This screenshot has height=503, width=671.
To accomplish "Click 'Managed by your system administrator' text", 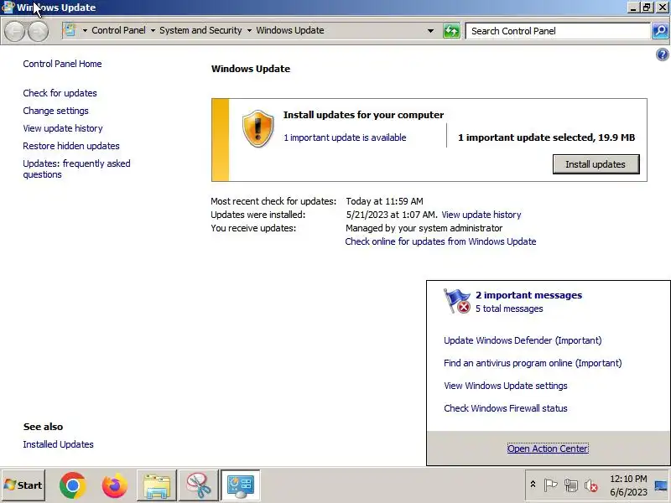I will point(424,228).
